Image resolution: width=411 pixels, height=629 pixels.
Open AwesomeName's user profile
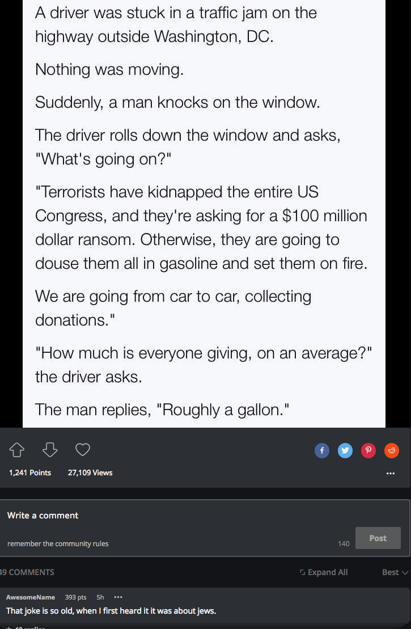pos(31,597)
